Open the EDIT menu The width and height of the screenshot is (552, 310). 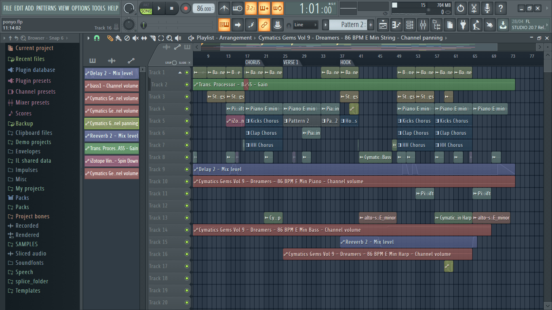click(19, 8)
